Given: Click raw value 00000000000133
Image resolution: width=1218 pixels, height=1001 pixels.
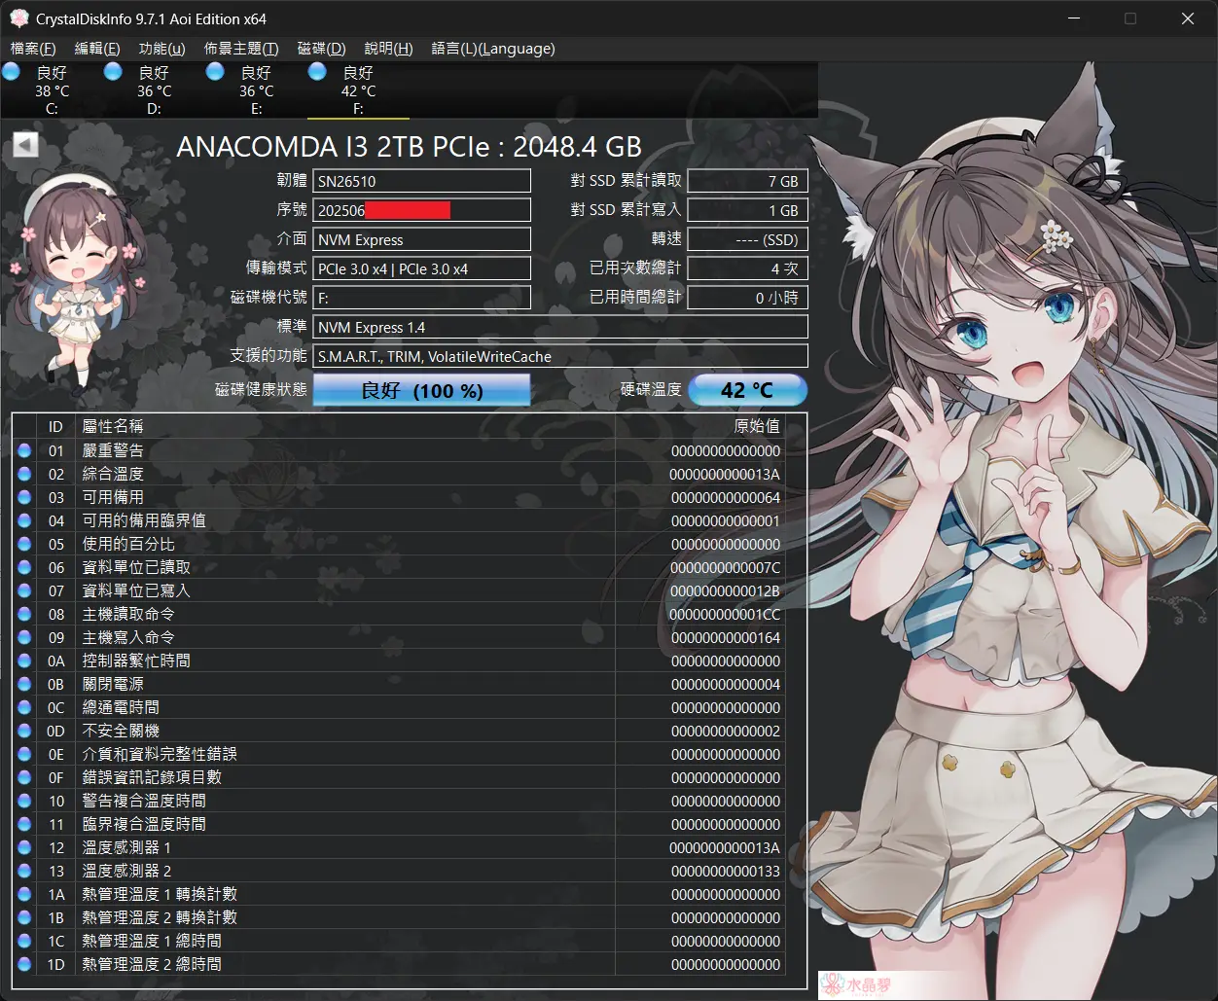Looking at the screenshot, I should click(726, 871).
